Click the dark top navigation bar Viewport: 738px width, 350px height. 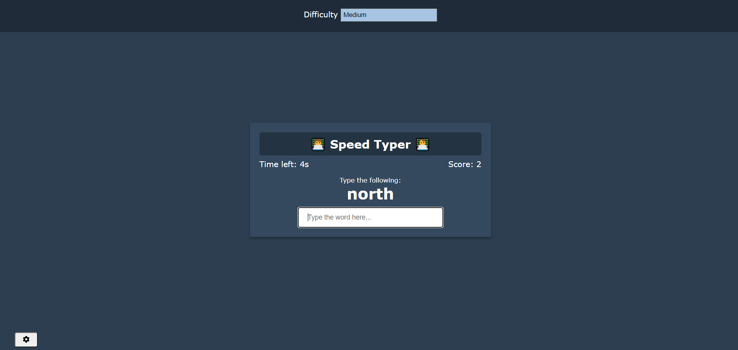tap(154, 15)
